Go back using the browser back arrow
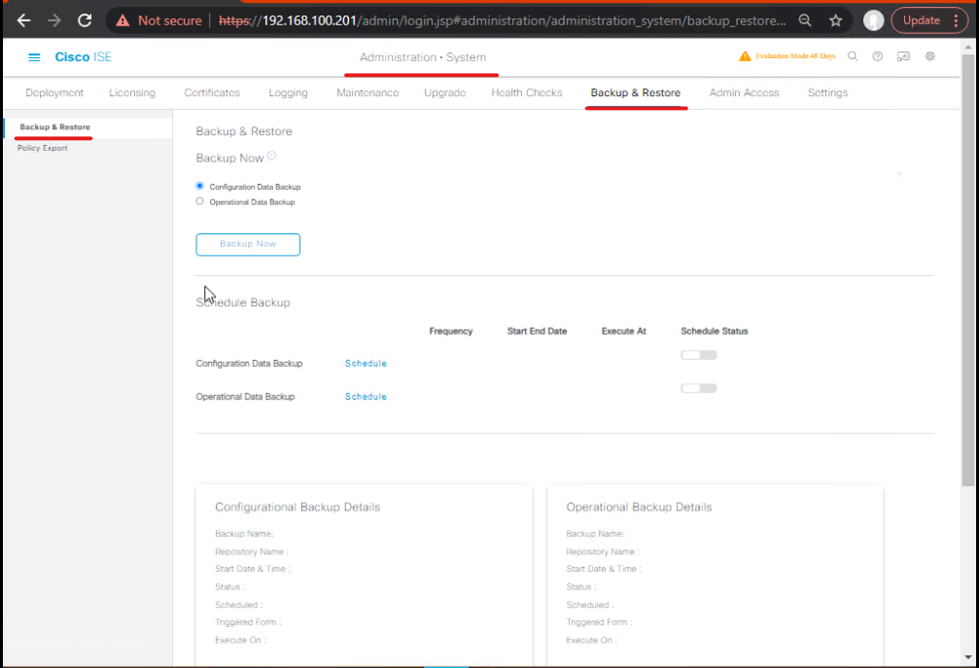 click(x=23, y=20)
